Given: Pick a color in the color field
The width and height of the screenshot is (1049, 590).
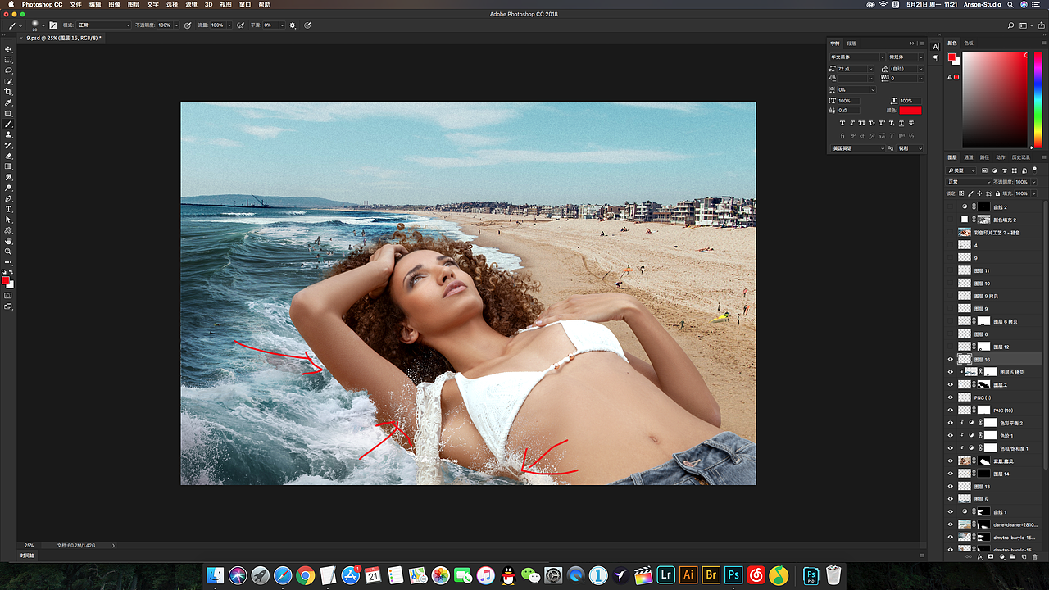Looking at the screenshot, I should point(994,99).
